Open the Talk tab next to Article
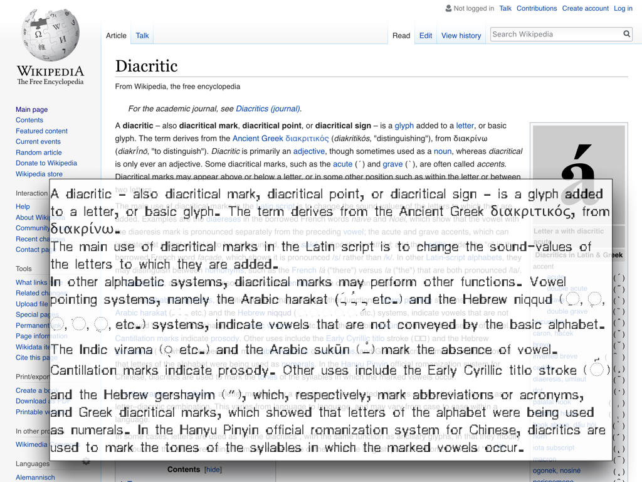The image size is (642, 482). tap(142, 36)
